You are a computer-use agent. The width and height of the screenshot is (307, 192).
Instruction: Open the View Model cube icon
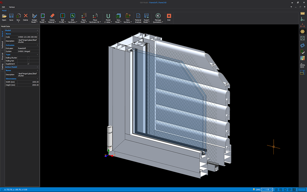point(118,16)
